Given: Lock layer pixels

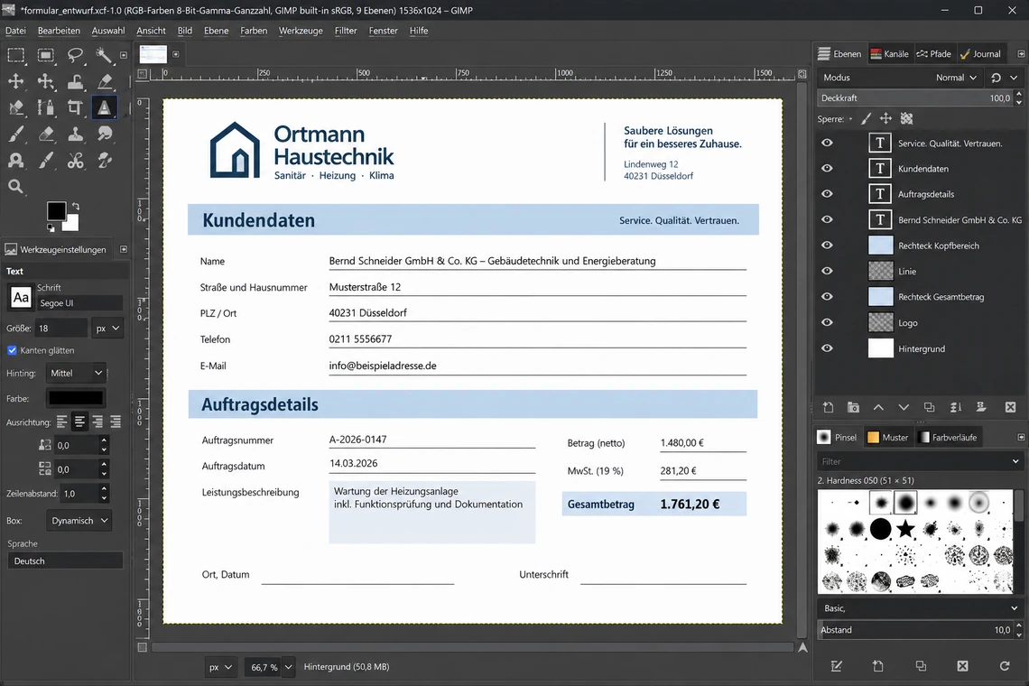Looking at the screenshot, I should click(x=867, y=119).
